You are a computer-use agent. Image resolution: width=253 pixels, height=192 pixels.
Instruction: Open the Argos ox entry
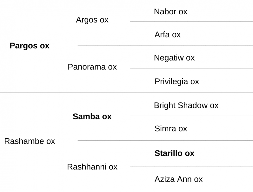92,20
